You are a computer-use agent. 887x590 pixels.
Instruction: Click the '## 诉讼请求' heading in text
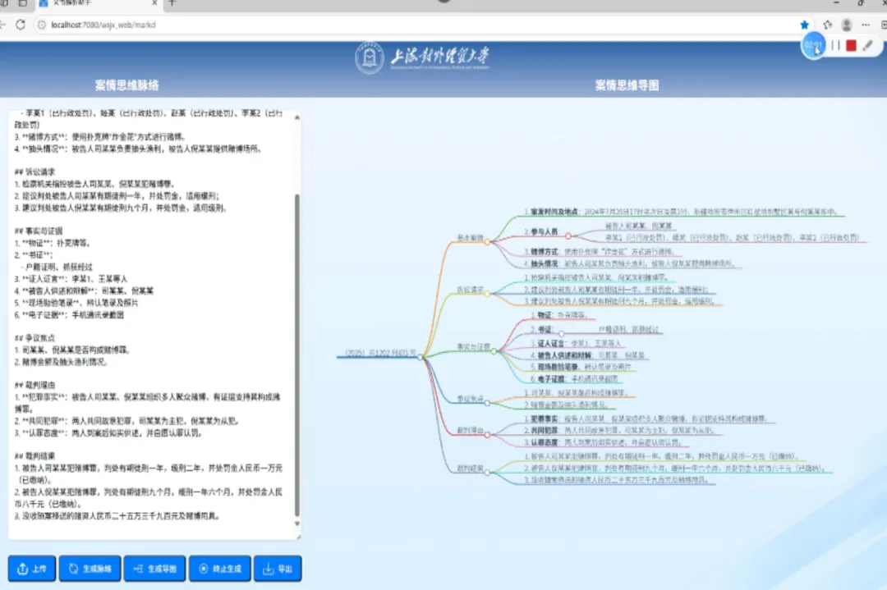coord(35,172)
